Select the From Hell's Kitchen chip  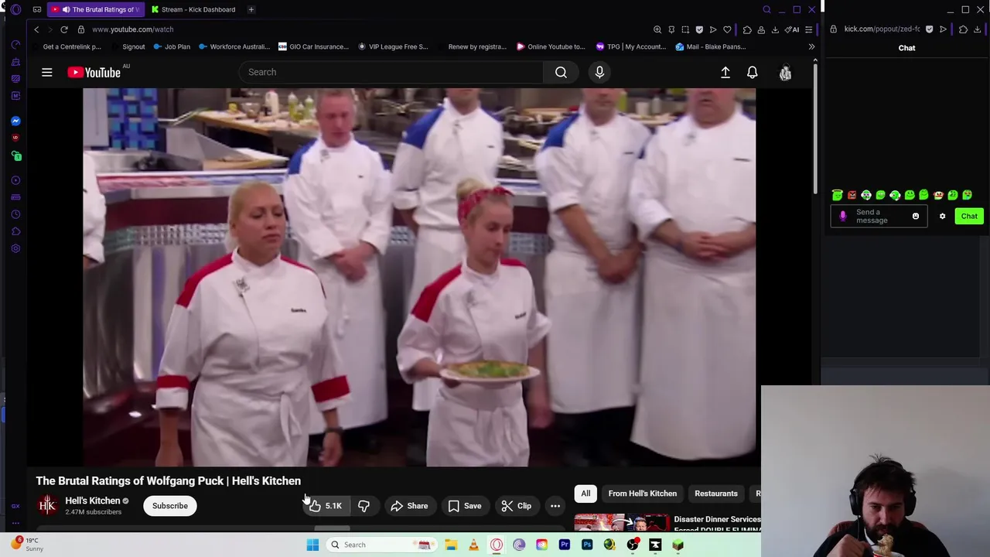coord(642,494)
